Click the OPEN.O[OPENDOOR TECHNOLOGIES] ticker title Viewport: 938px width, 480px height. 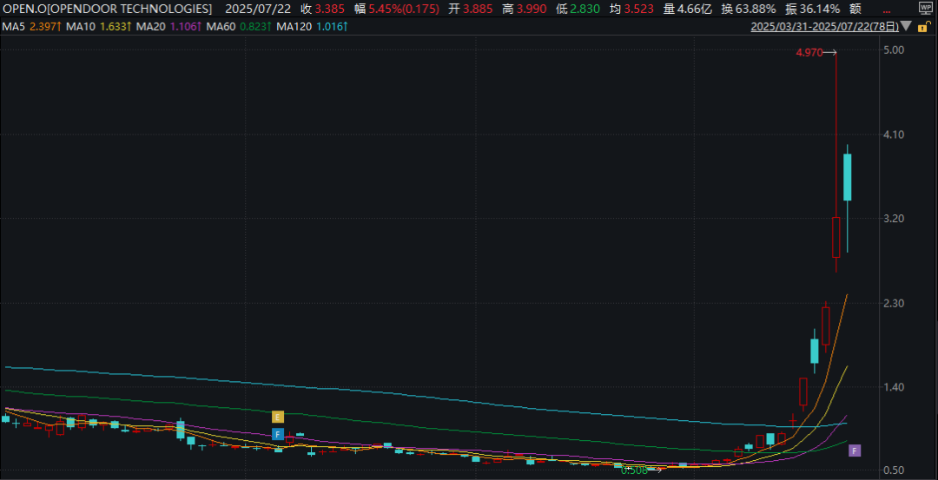(x=108, y=9)
